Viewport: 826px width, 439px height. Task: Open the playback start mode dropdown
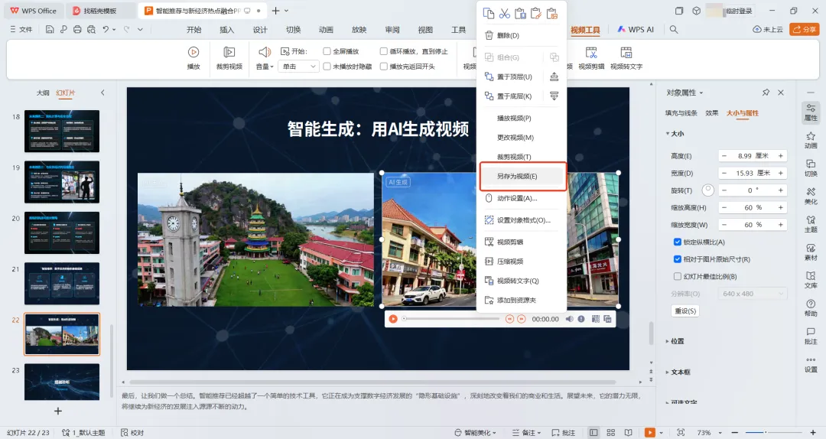pyautogui.click(x=299, y=67)
